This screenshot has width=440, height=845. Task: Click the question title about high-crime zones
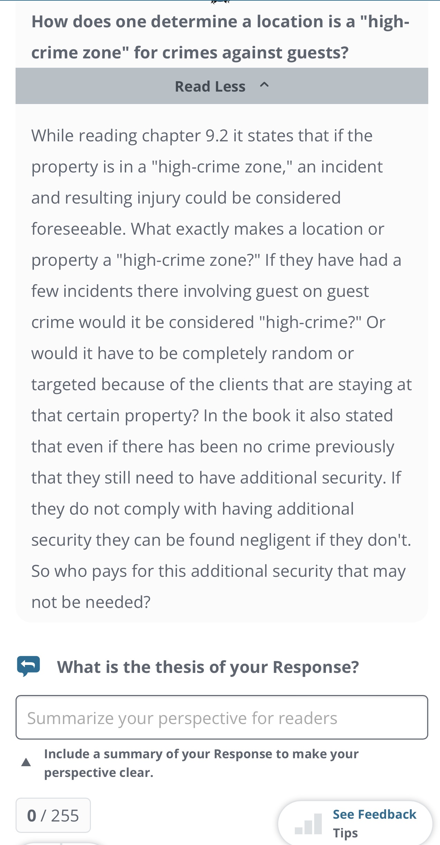pyautogui.click(x=220, y=36)
